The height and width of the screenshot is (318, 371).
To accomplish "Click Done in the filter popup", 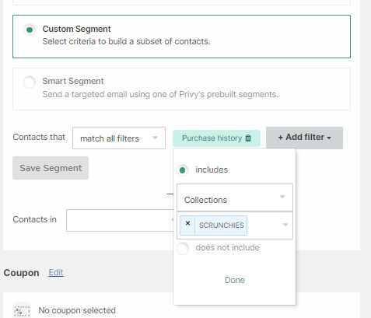I will pyautogui.click(x=235, y=280).
